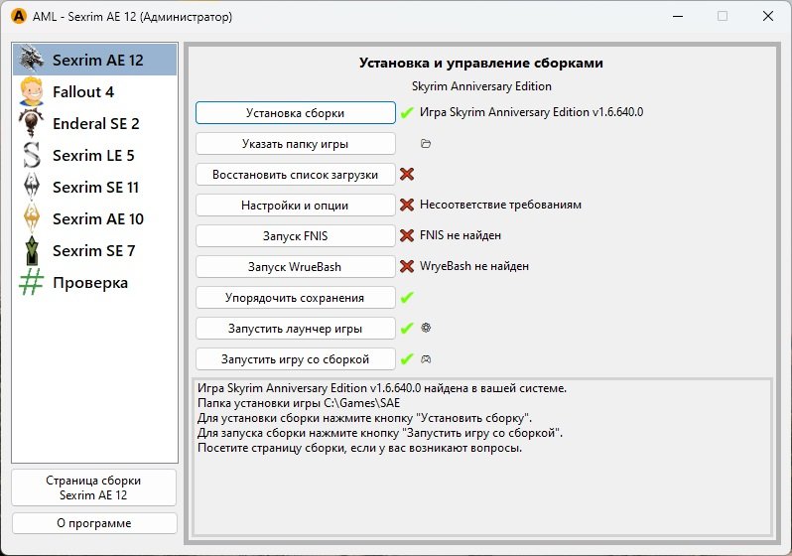The width and height of the screenshot is (792, 556).
Task: Open the Страница сборки Sexrim AE 12 page
Action: pos(94,487)
